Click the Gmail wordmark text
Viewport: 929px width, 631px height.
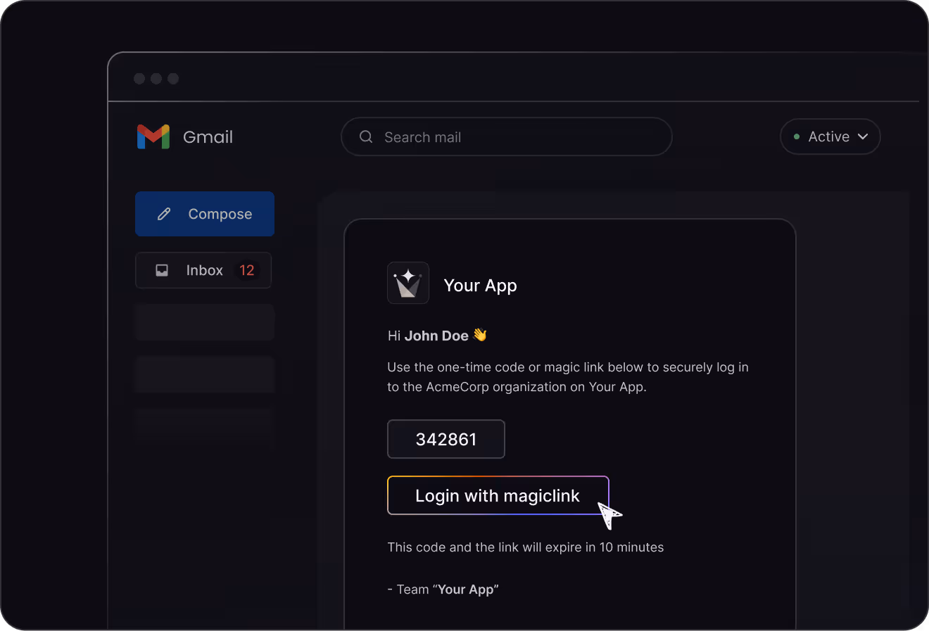point(208,137)
